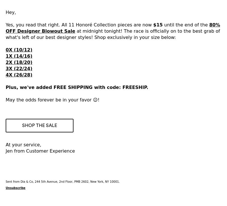This screenshot has width=227, height=206.
Task: Click the "Honoré Collection" words
Action: point(96,25)
